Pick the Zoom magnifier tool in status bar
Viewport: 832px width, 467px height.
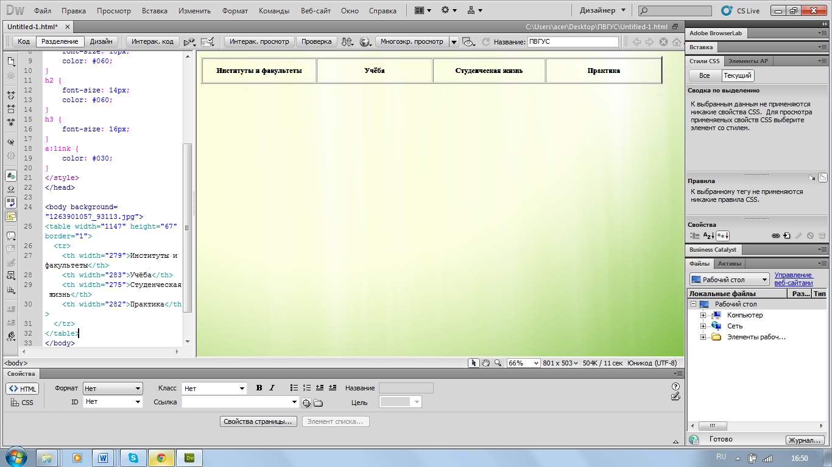(x=498, y=363)
